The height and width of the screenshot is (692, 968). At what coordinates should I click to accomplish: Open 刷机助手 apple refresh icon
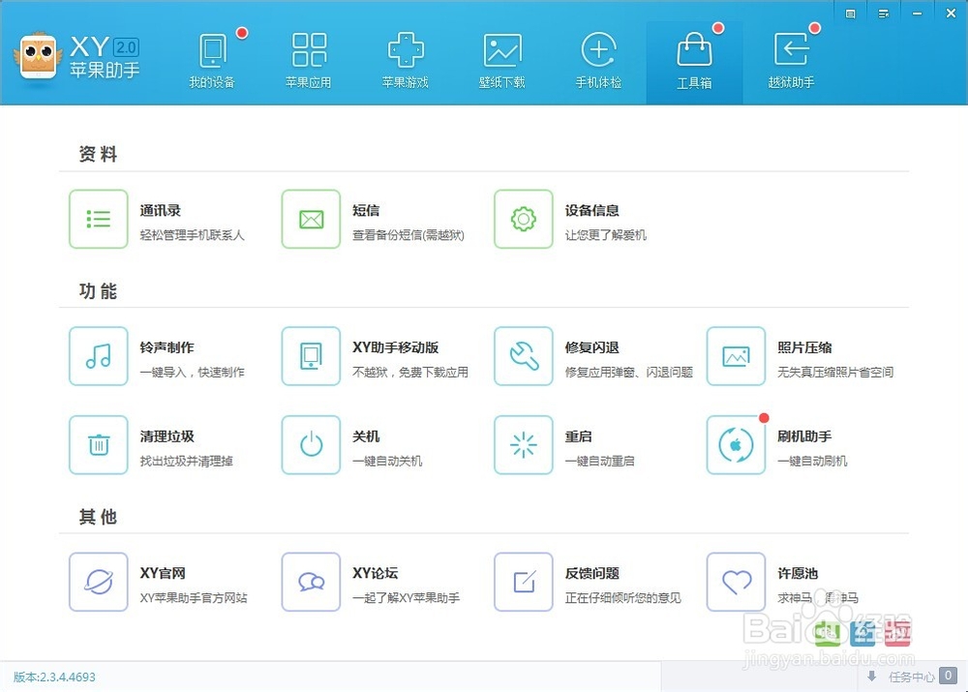pos(736,445)
